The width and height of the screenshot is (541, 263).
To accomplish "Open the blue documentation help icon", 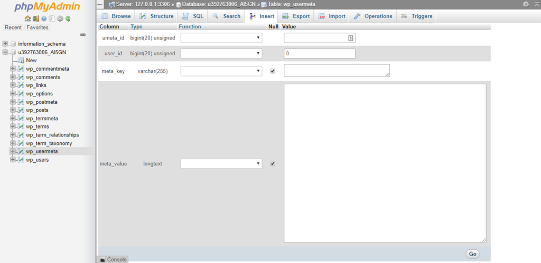I will click(44, 18).
